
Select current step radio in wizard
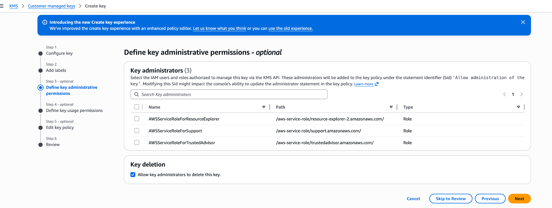click(x=40, y=87)
